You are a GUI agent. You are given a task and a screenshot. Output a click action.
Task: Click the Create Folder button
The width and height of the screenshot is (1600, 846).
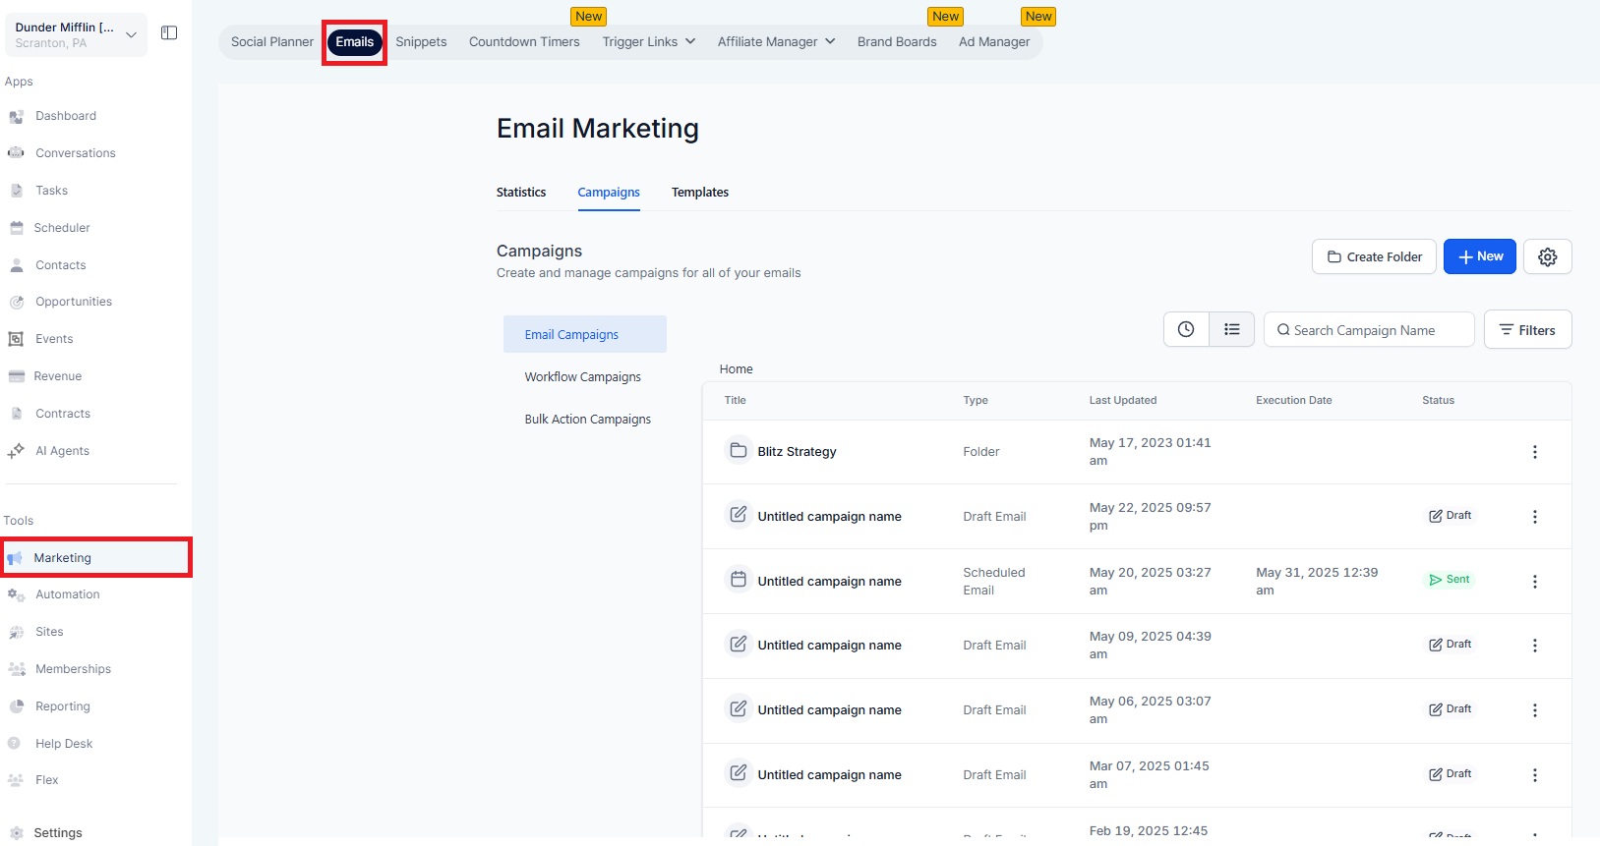click(x=1374, y=256)
